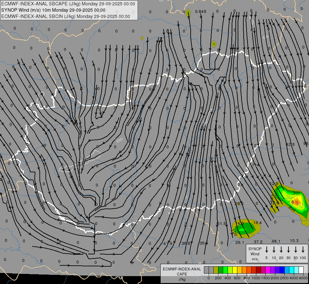
Task: Click the 50 m/s wind arrow in legend
Action: coord(296,250)
